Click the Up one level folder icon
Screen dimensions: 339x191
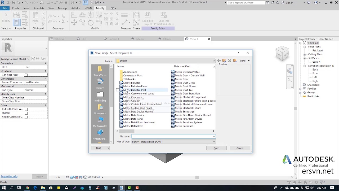click(x=224, y=61)
